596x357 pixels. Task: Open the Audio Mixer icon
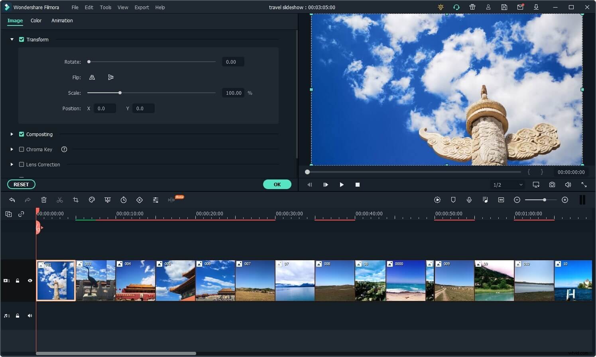485,200
